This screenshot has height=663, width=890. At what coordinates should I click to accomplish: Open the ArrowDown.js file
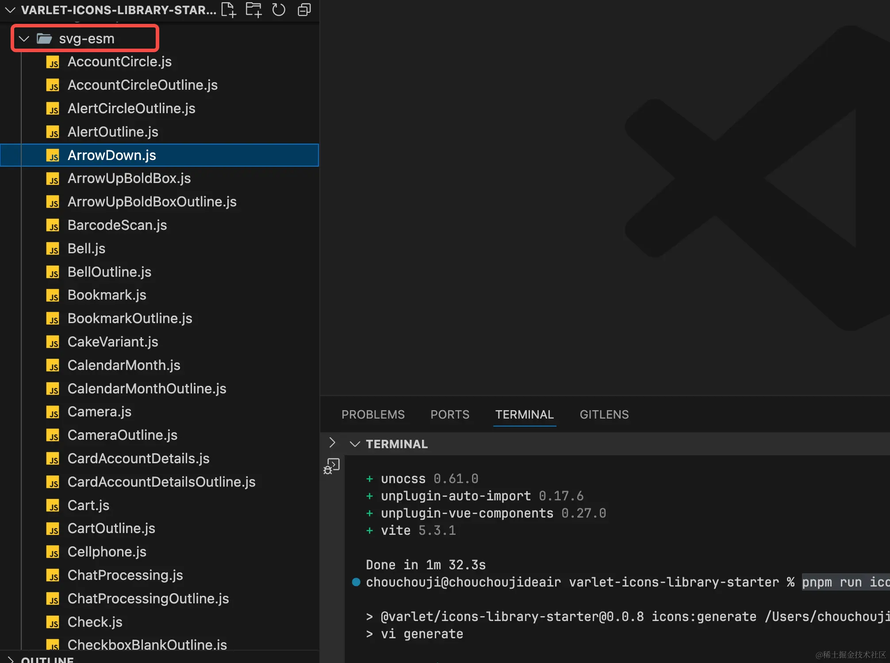(x=112, y=155)
